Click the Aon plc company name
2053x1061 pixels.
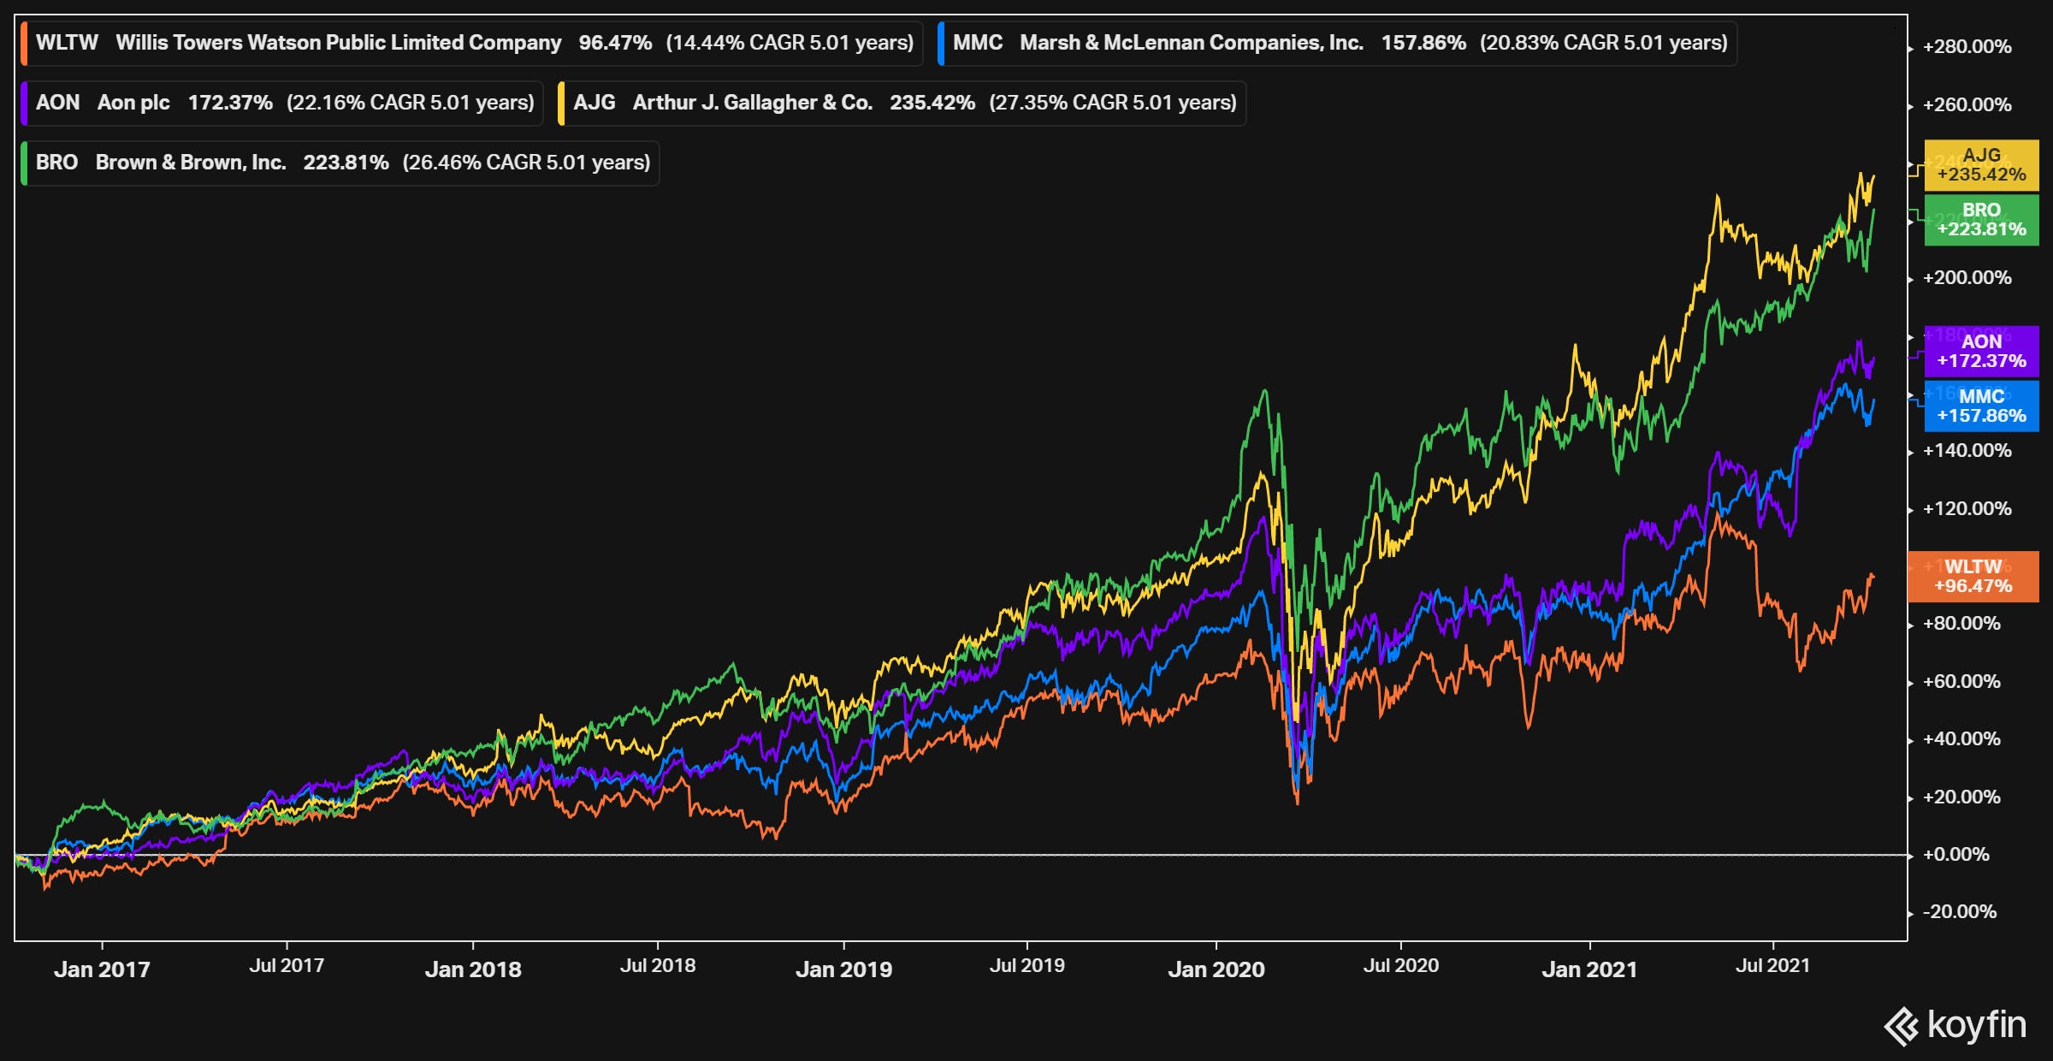point(133,103)
